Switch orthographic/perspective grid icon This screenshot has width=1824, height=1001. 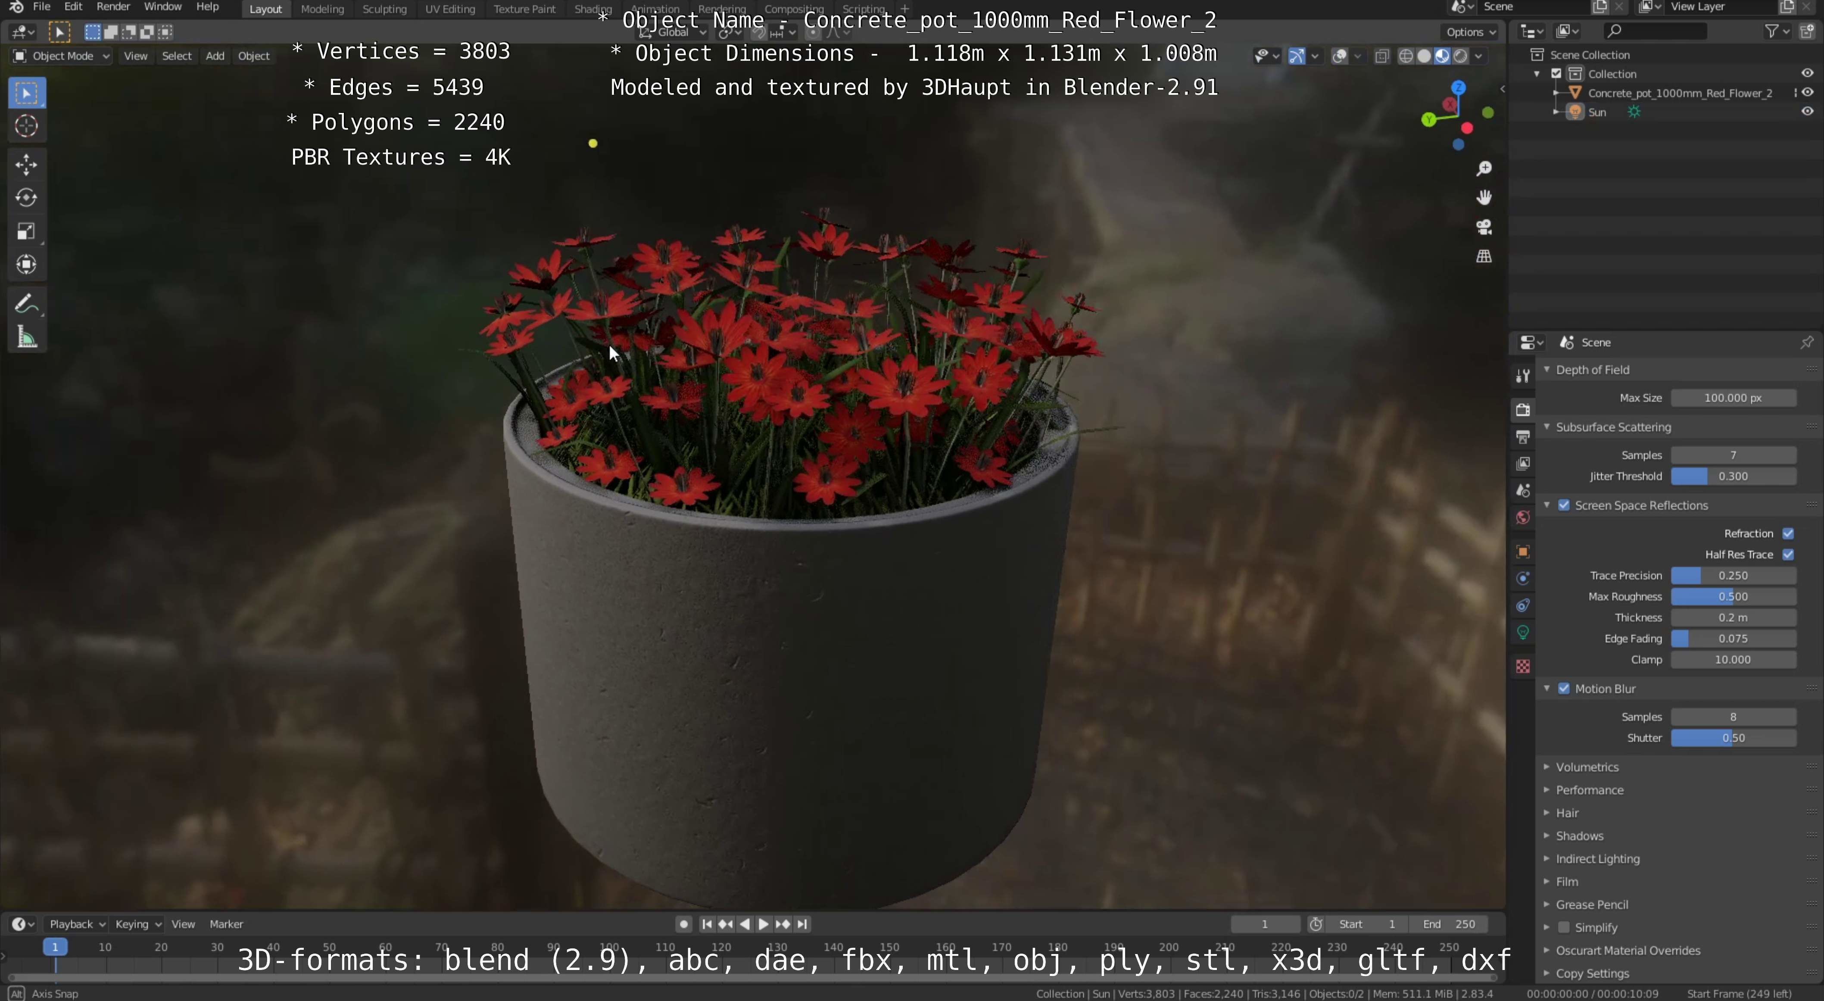tap(1484, 256)
